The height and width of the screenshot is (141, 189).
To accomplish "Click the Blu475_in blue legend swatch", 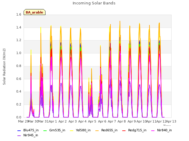I will click(19, 130).
